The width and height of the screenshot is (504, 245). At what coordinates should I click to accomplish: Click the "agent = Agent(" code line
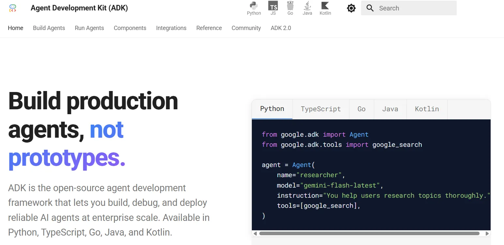288,165
